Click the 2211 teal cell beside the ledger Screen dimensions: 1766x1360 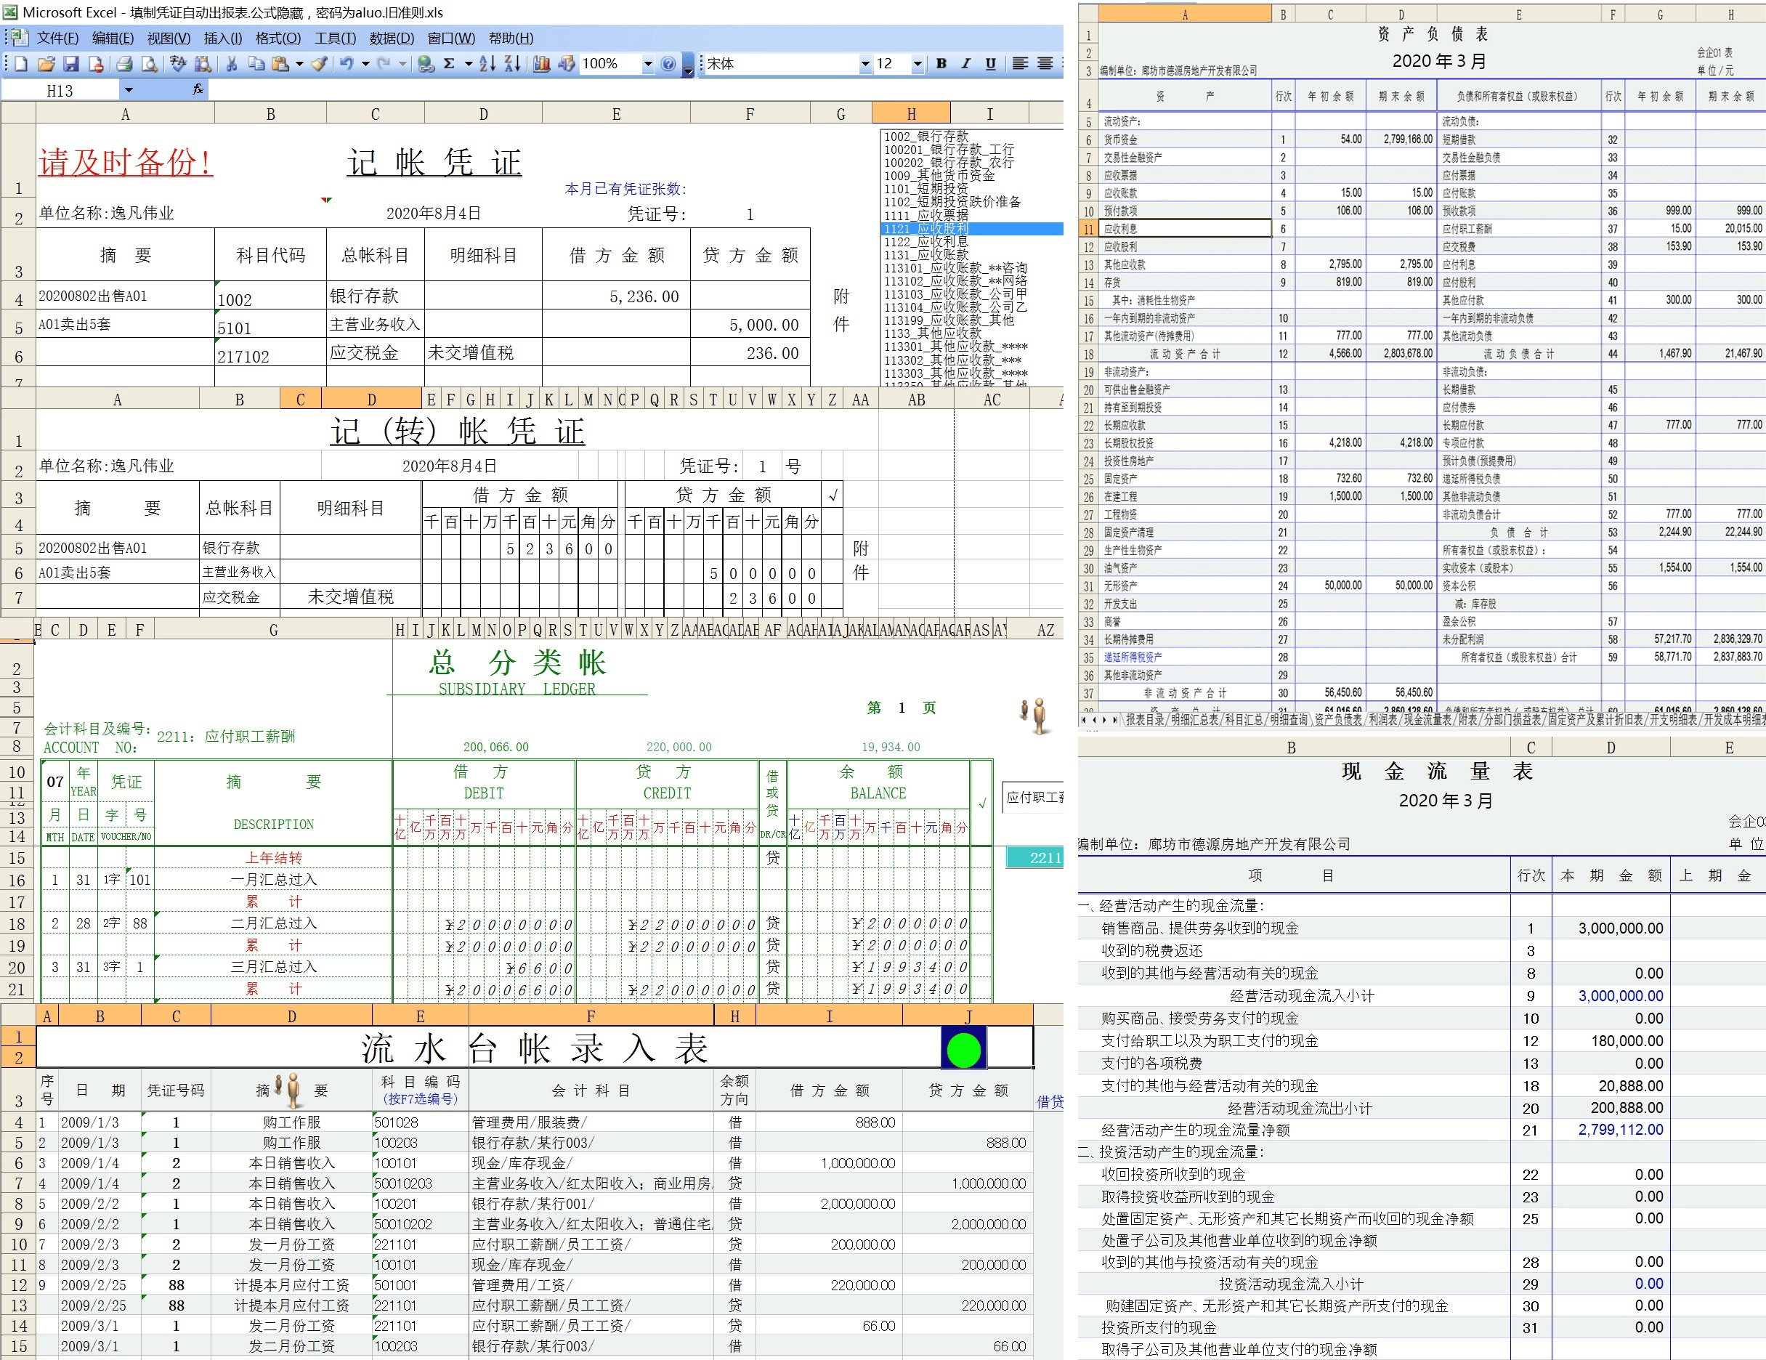(x=1034, y=857)
